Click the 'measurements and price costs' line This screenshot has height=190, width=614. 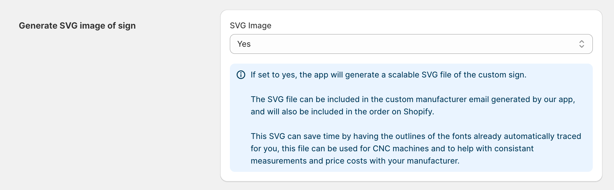pyautogui.click(x=355, y=161)
